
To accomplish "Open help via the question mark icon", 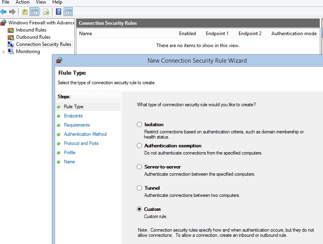I will pyautogui.click(x=58, y=12).
